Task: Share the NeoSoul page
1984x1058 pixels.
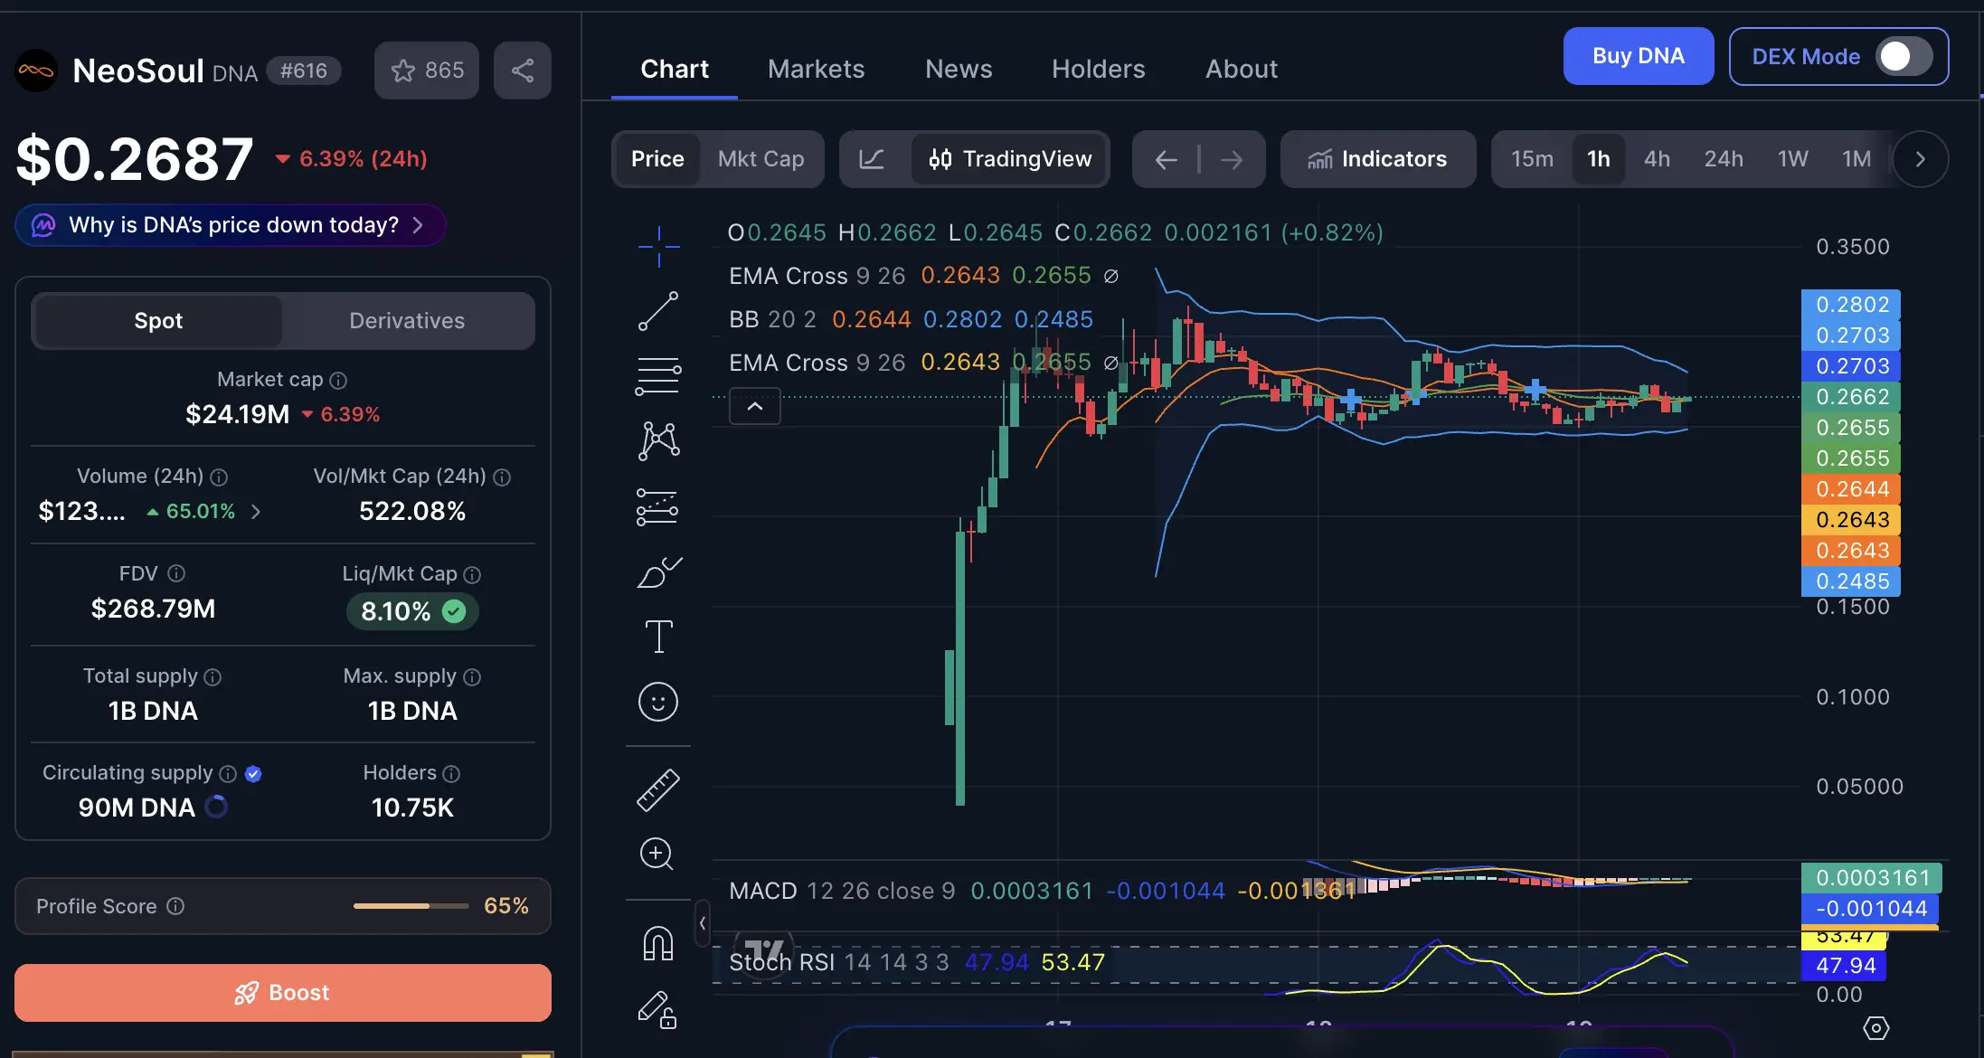Action: 523,71
